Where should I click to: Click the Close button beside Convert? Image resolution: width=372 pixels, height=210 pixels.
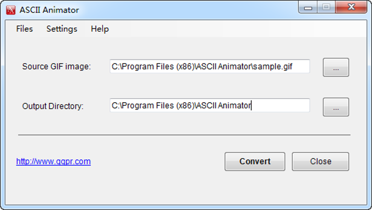(321, 161)
